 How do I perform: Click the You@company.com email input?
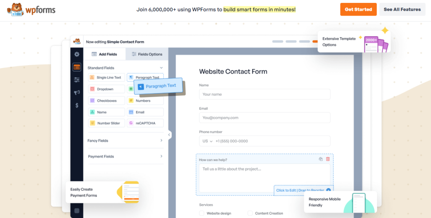(x=265, y=118)
